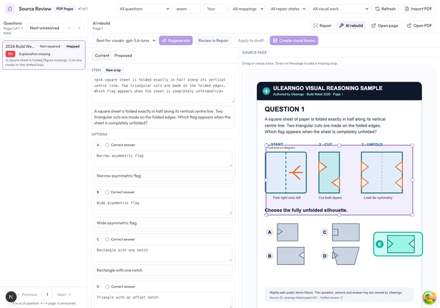This screenshot has height=308, width=440.
Task: Click the top-right crop box handle
Action: pos(412,145)
